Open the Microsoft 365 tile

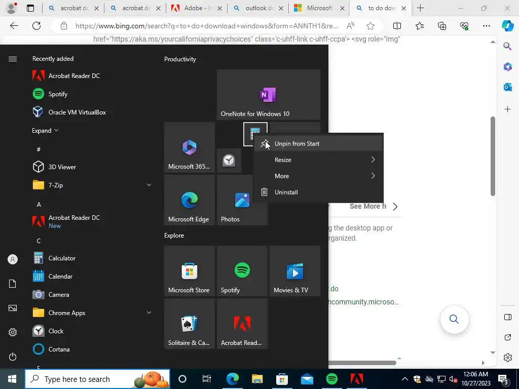click(x=190, y=147)
